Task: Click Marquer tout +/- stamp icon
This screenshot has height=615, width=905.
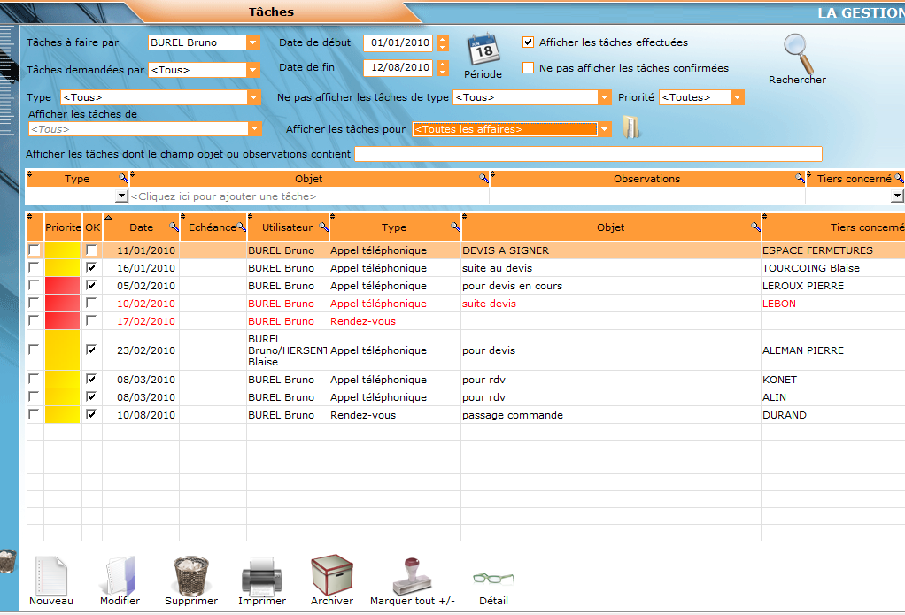Action: (x=412, y=575)
